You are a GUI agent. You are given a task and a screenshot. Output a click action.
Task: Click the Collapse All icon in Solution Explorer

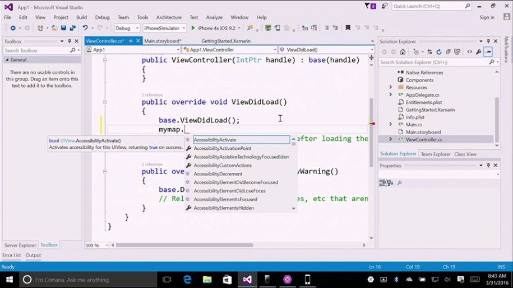click(448, 52)
